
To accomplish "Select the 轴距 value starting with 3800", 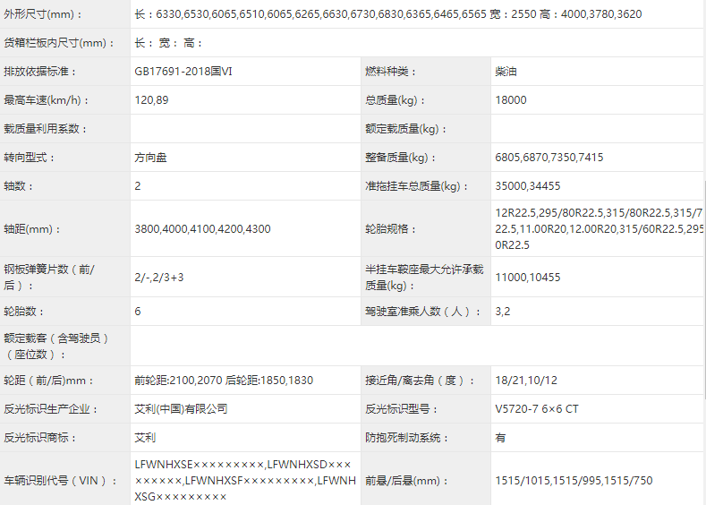I will 202,229.
